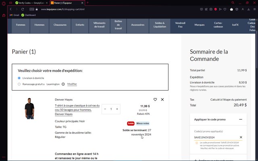The width and height of the screenshot is (258, 161).
Task: Open the sidebar briefcase icon
Action: point(4,15)
